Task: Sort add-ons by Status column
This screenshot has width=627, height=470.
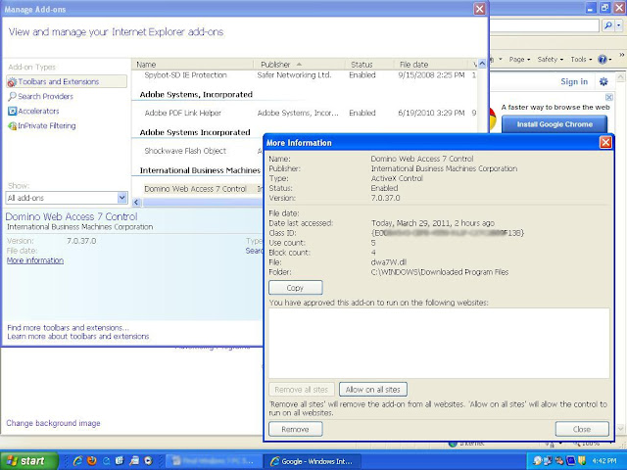Action: [x=370, y=65]
